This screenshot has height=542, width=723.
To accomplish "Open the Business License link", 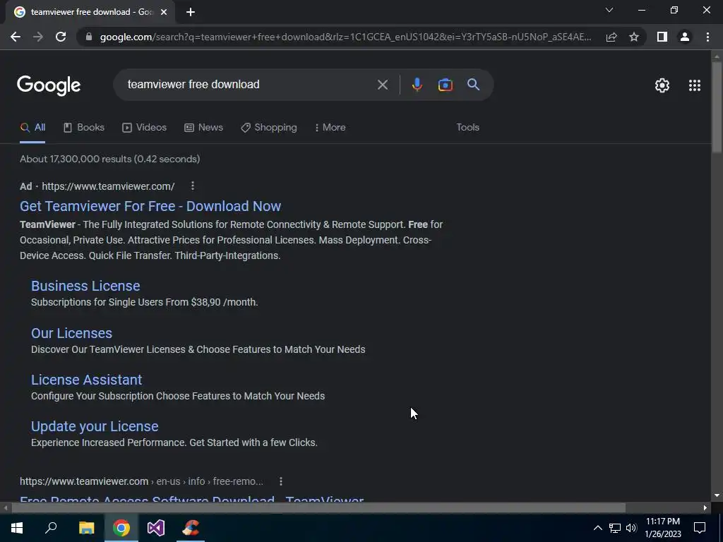I will coord(85,286).
